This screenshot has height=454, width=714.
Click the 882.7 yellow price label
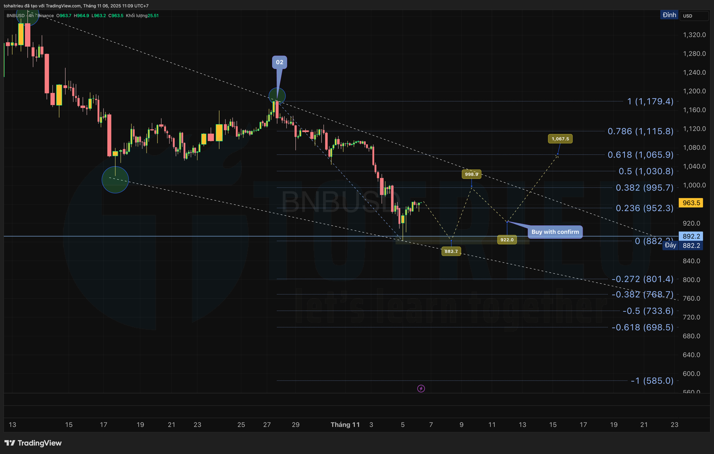click(x=451, y=251)
